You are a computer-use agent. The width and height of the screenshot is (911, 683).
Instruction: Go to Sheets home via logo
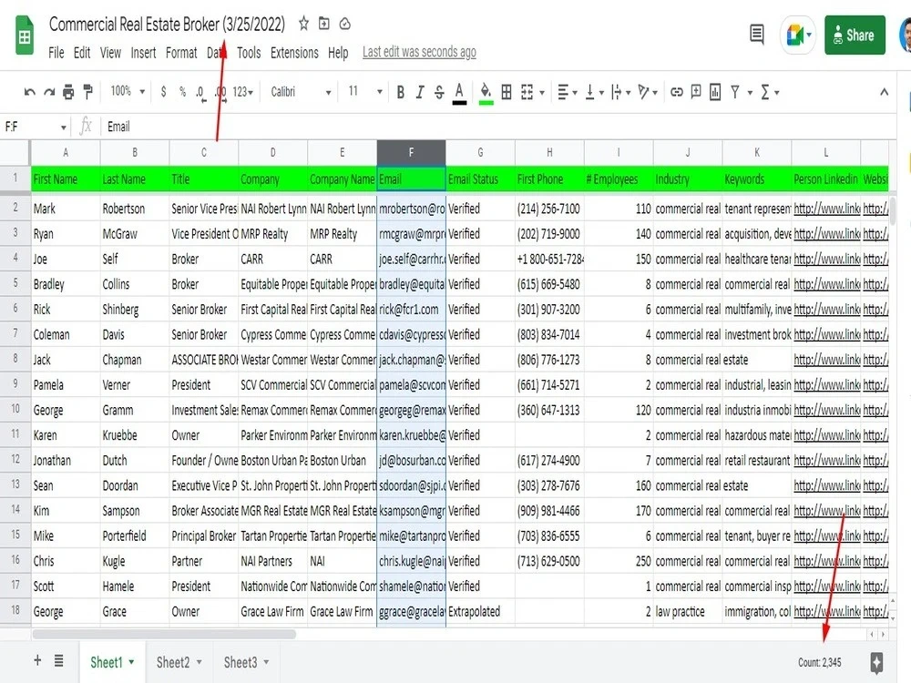pos(25,36)
